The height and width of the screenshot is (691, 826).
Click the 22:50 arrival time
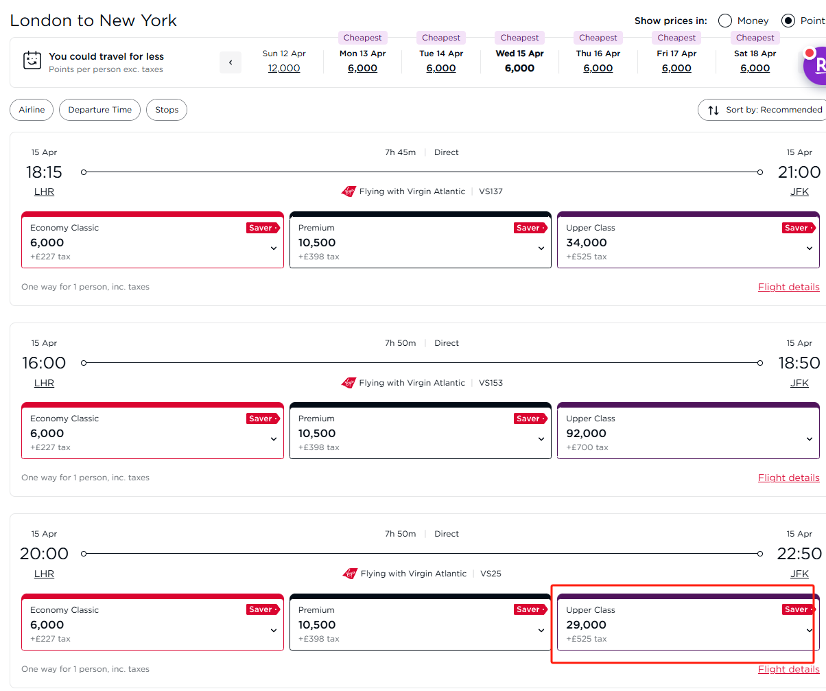coord(799,553)
